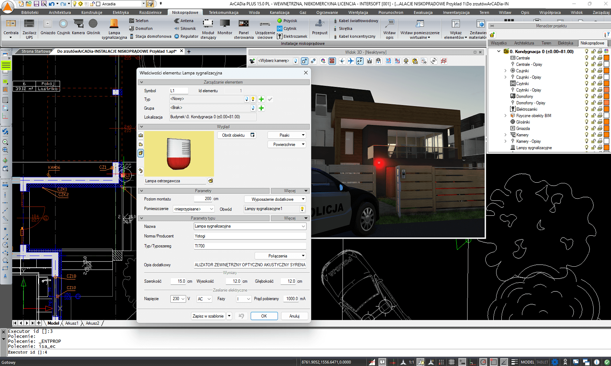The image size is (611, 366).
Task: Insert an Elektrozamek element
Action: click(292, 36)
